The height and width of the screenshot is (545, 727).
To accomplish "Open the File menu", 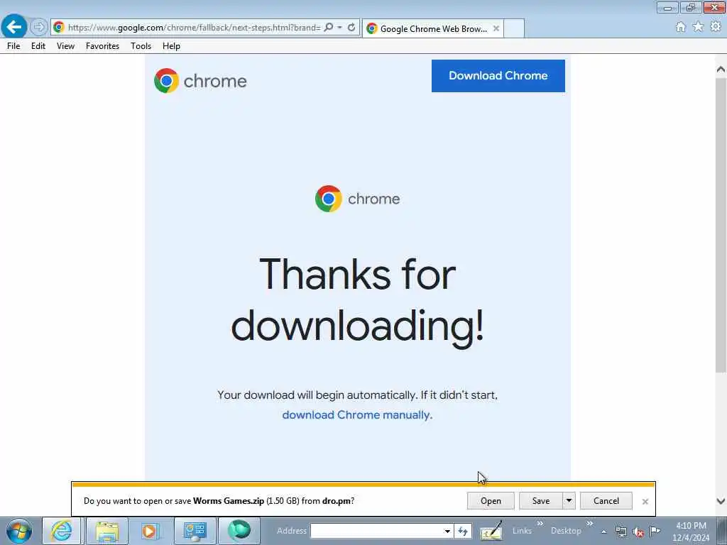I will [x=13, y=46].
